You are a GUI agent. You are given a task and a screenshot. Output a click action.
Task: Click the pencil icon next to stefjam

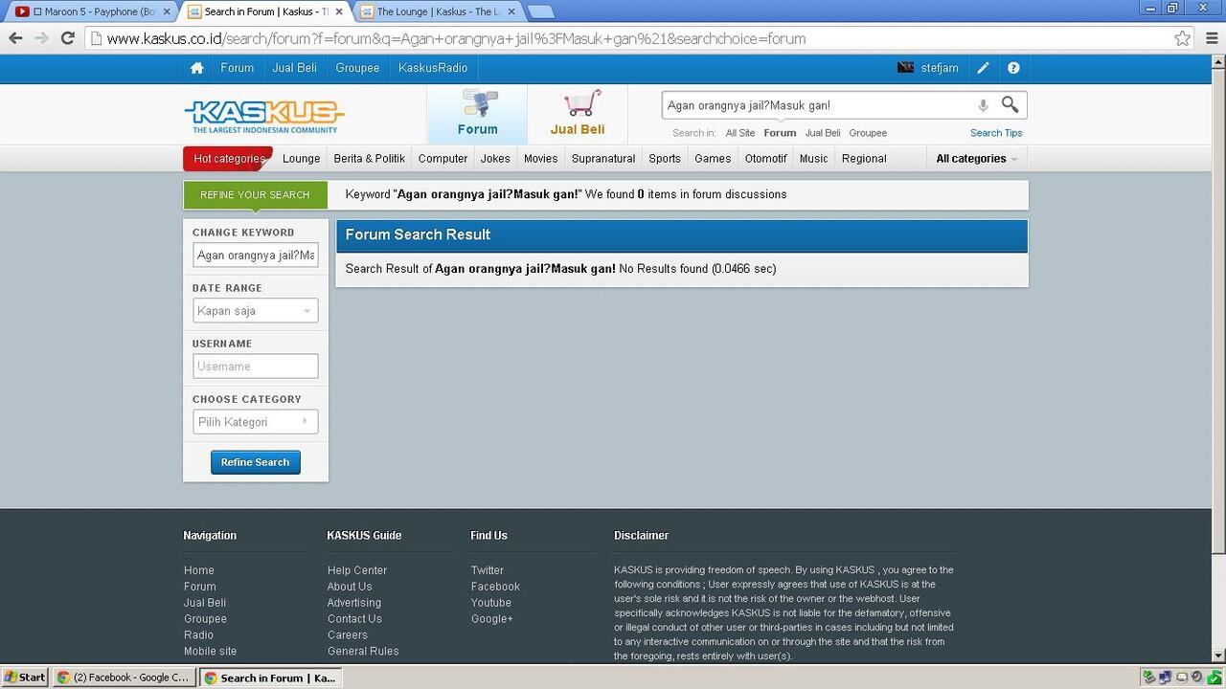983,68
